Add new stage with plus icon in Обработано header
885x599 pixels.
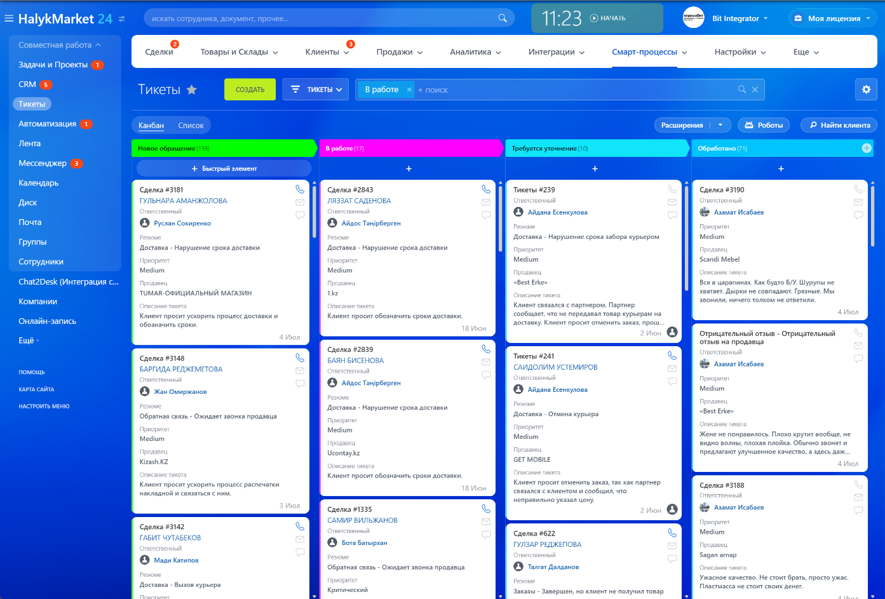point(866,148)
